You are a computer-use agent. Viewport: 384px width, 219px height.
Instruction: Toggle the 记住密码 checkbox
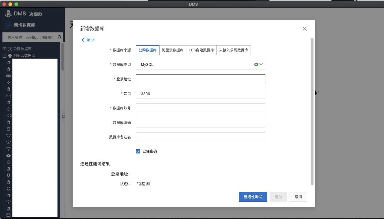(x=138, y=151)
